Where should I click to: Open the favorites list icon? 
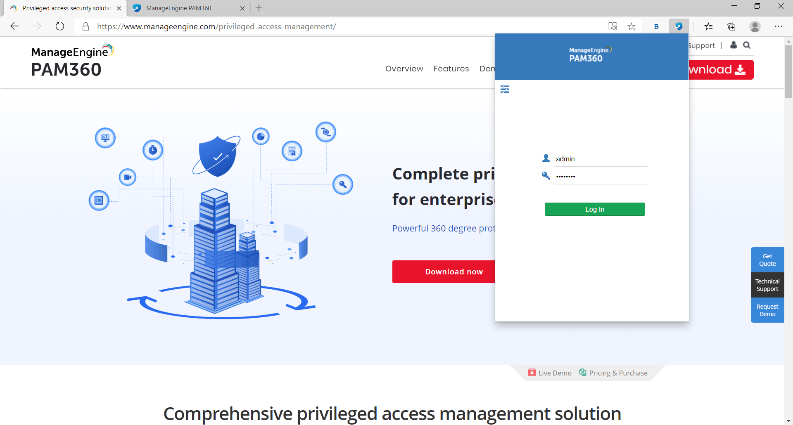(x=709, y=26)
